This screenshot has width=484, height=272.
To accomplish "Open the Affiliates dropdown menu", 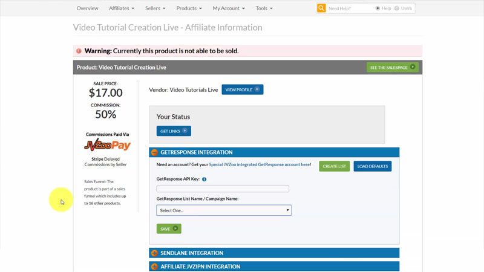I will [122, 8].
